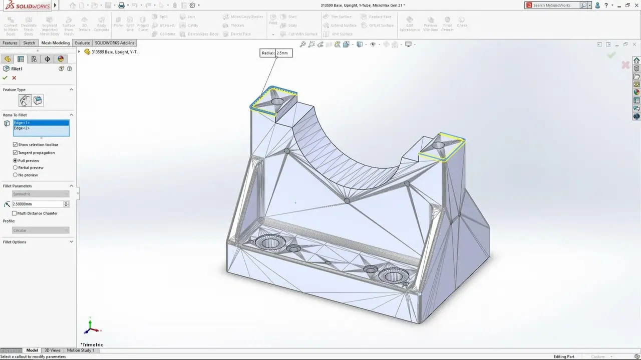This screenshot has width=641, height=360.
Task: Click the Print icon in the top toolbar
Action: coord(121,5)
